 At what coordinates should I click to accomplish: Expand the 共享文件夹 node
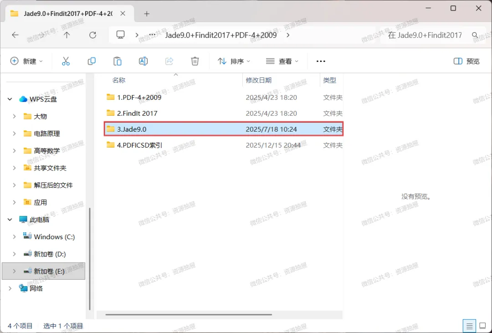[x=14, y=168]
